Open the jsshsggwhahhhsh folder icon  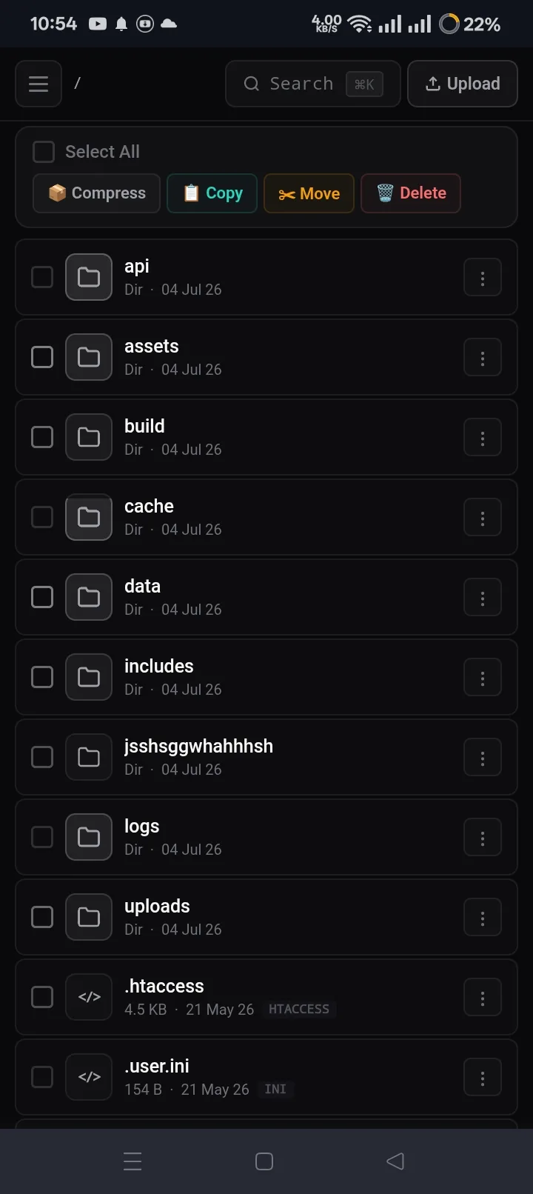tap(89, 757)
